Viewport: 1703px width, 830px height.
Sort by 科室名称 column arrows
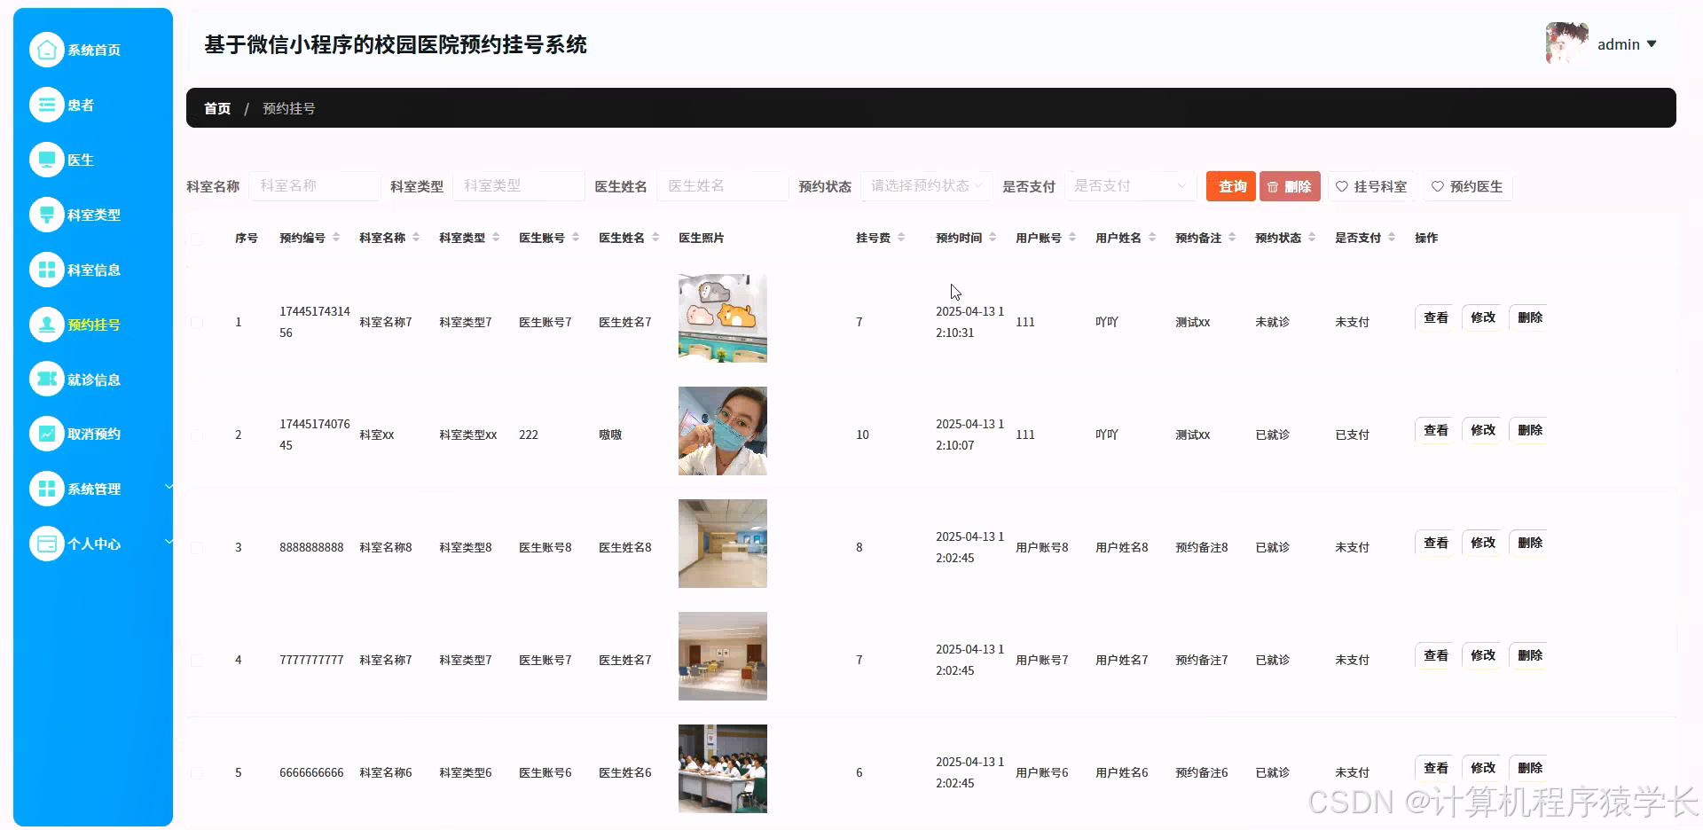click(x=416, y=238)
